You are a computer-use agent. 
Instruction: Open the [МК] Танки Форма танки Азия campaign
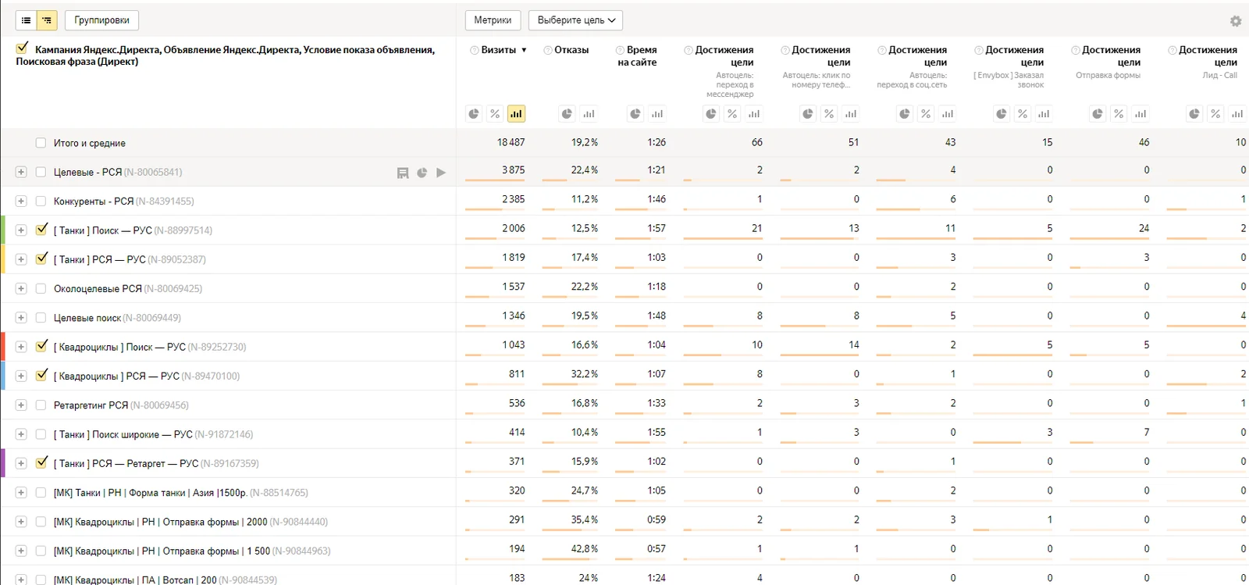pos(150,493)
